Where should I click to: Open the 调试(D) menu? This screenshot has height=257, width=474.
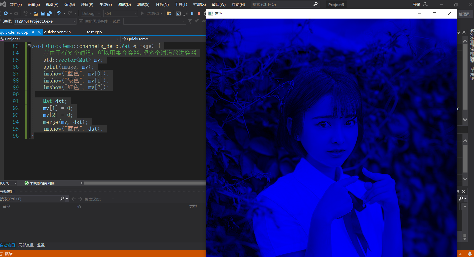(x=125, y=4)
